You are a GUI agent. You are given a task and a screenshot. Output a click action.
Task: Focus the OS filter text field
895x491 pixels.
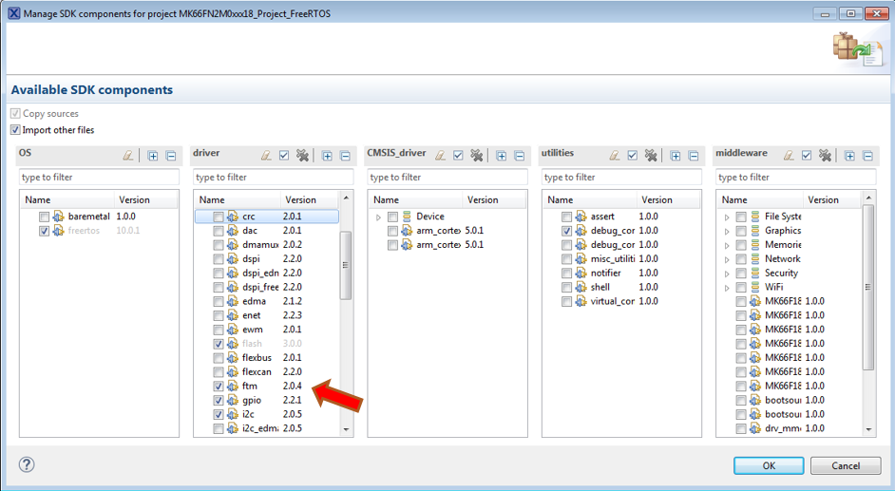point(99,177)
